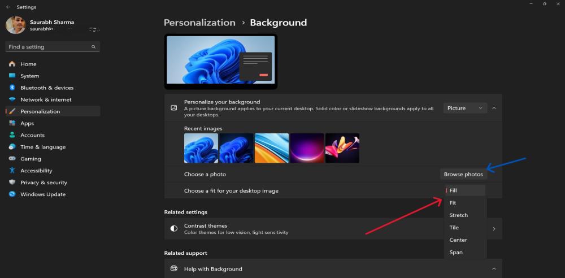Click the Network & internet wifi icon
Image resolution: width=565 pixels, height=278 pixels.
click(12, 99)
